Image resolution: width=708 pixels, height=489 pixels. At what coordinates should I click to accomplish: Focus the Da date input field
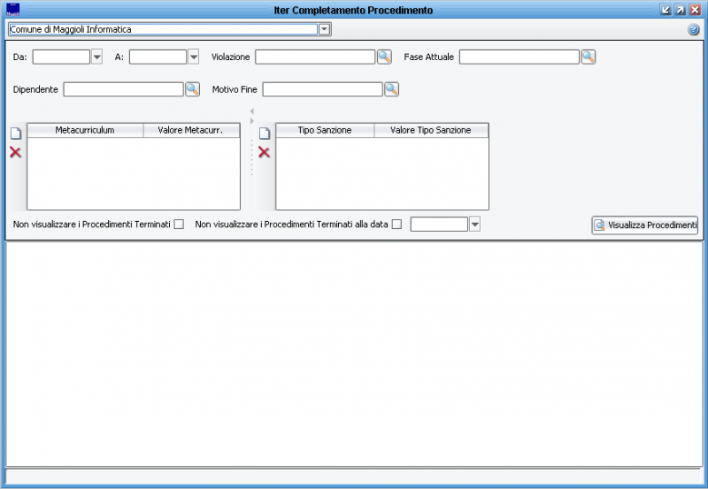[61, 57]
